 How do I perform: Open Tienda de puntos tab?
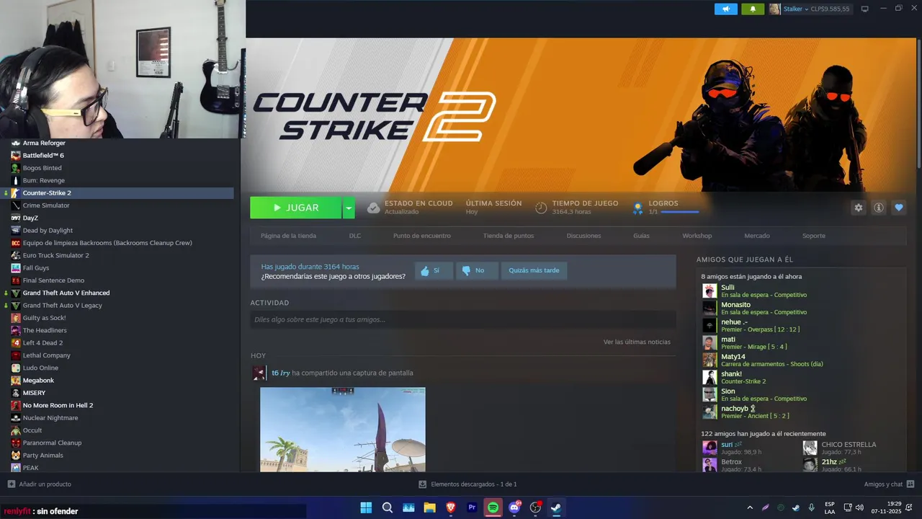[x=509, y=236]
